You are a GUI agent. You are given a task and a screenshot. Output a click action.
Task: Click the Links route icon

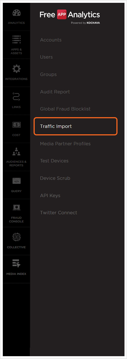tap(16, 97)
